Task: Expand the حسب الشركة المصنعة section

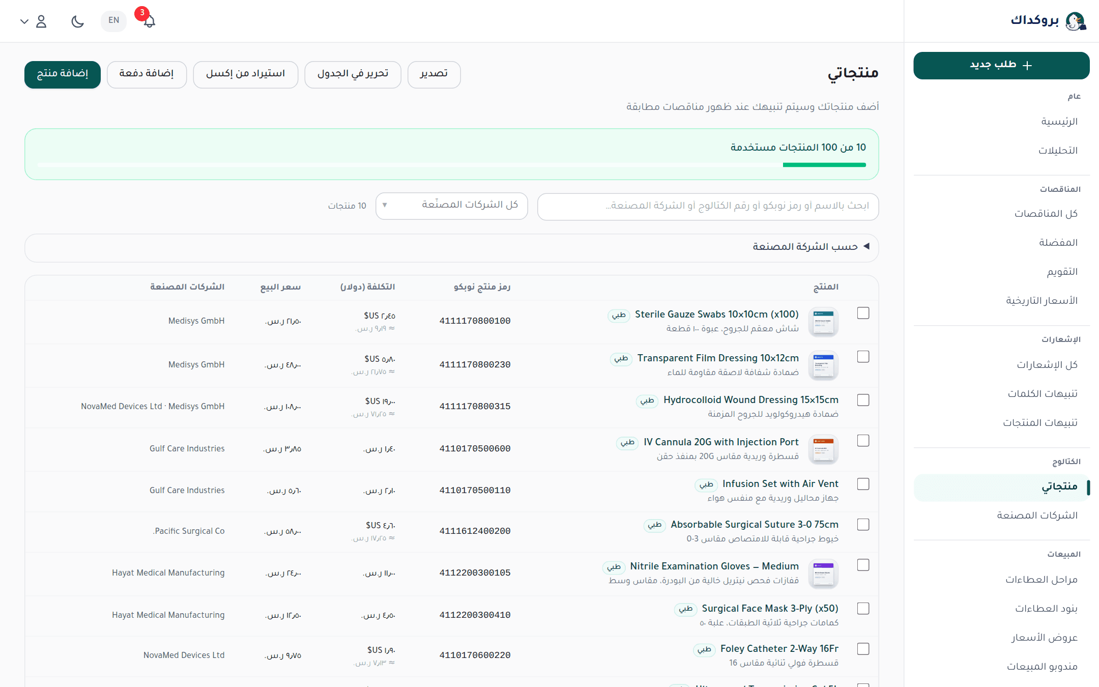Action: (451, 247)
